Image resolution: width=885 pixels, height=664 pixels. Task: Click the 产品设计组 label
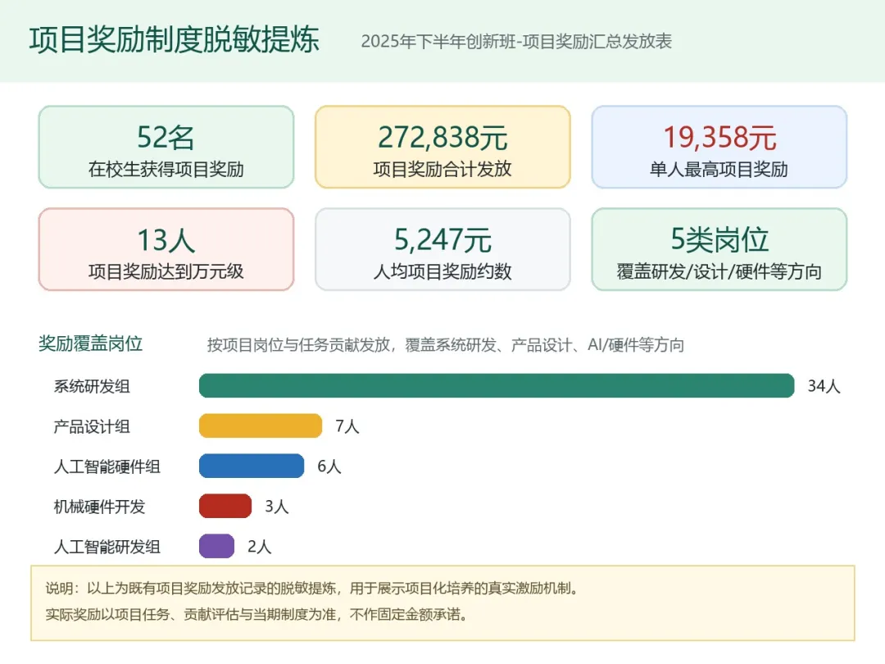pyautogui.click(x=92, y=426)
